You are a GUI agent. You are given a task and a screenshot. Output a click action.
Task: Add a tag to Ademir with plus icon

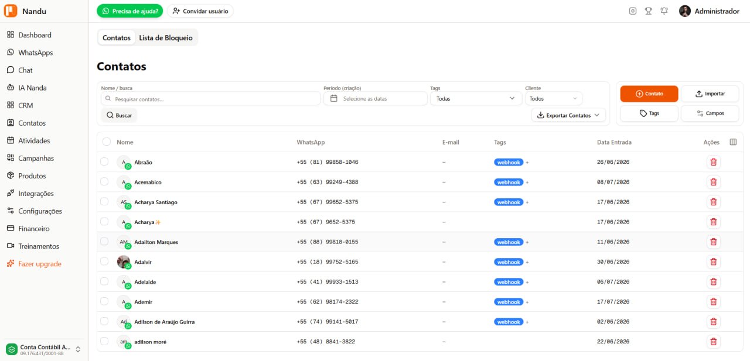(527, 302)
